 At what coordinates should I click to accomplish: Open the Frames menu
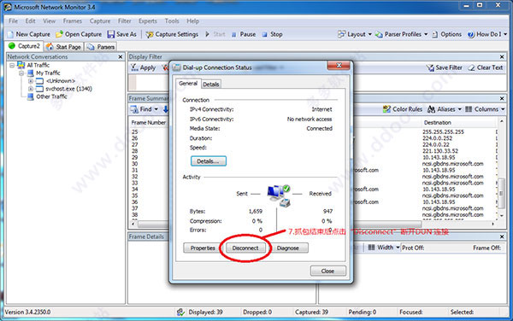(73, 20)
